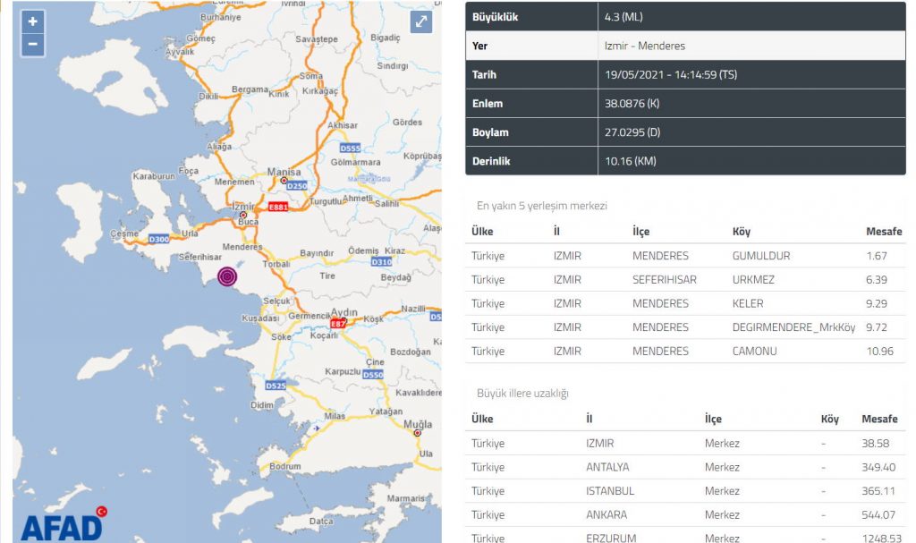
Task: Click the Manisa city marker
Action: coord(284,180)
